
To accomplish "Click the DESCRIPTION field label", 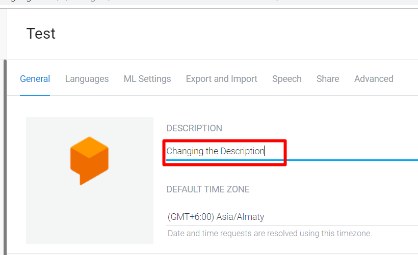I will pyautogui.click(x=194, y=128).
